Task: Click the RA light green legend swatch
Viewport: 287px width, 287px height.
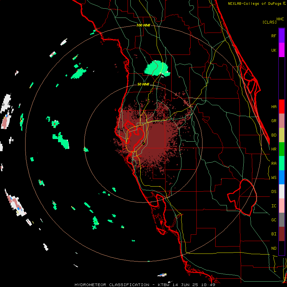Action: click(282, 163)
